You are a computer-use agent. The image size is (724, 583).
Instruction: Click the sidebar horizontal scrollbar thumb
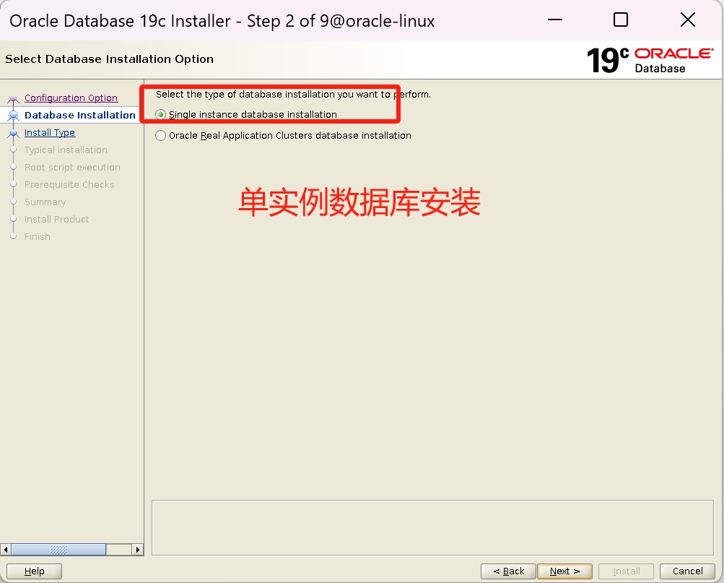[58, 549]
